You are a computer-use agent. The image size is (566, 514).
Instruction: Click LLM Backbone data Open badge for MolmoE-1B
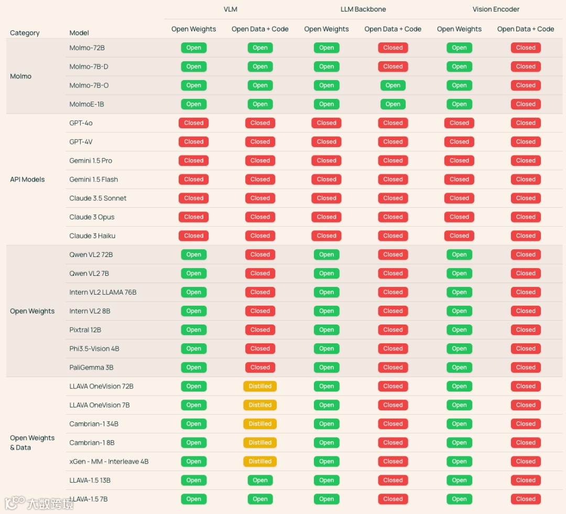click(393, 104)
